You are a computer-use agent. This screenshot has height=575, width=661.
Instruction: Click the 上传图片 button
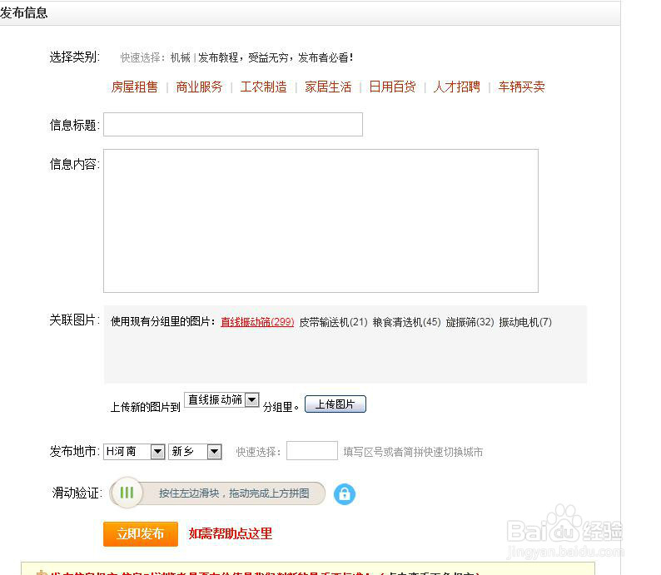(335, 404)
